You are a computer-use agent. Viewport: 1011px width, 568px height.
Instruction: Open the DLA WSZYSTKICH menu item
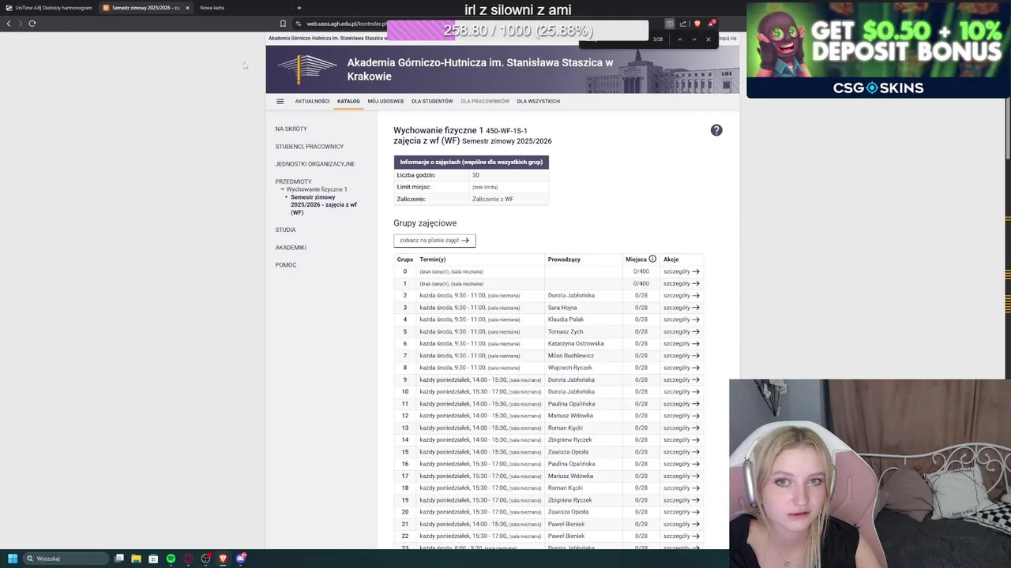(538, 101)
